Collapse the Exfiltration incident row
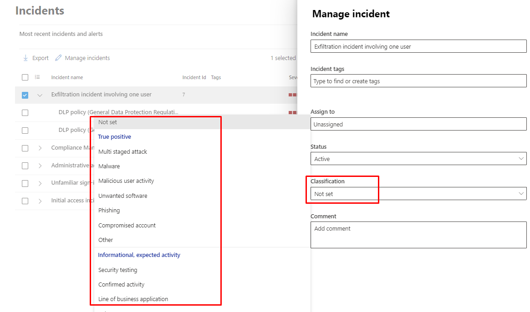 [x=40, y=95]
